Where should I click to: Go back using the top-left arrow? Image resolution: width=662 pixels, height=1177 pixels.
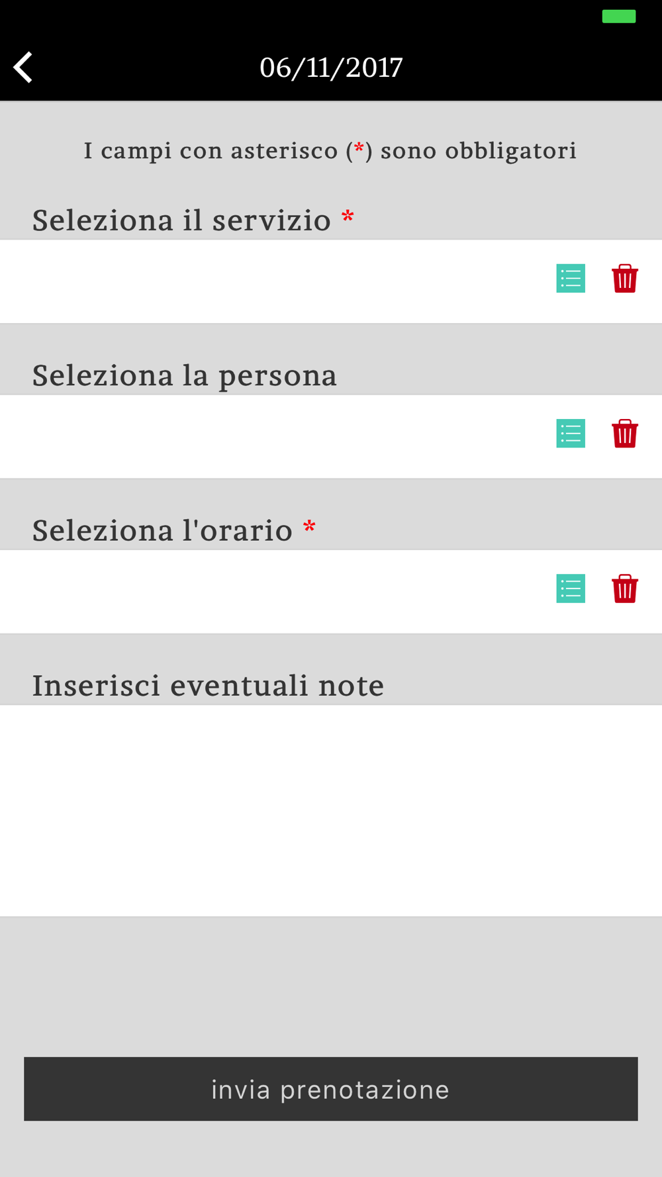click(23, 68)
